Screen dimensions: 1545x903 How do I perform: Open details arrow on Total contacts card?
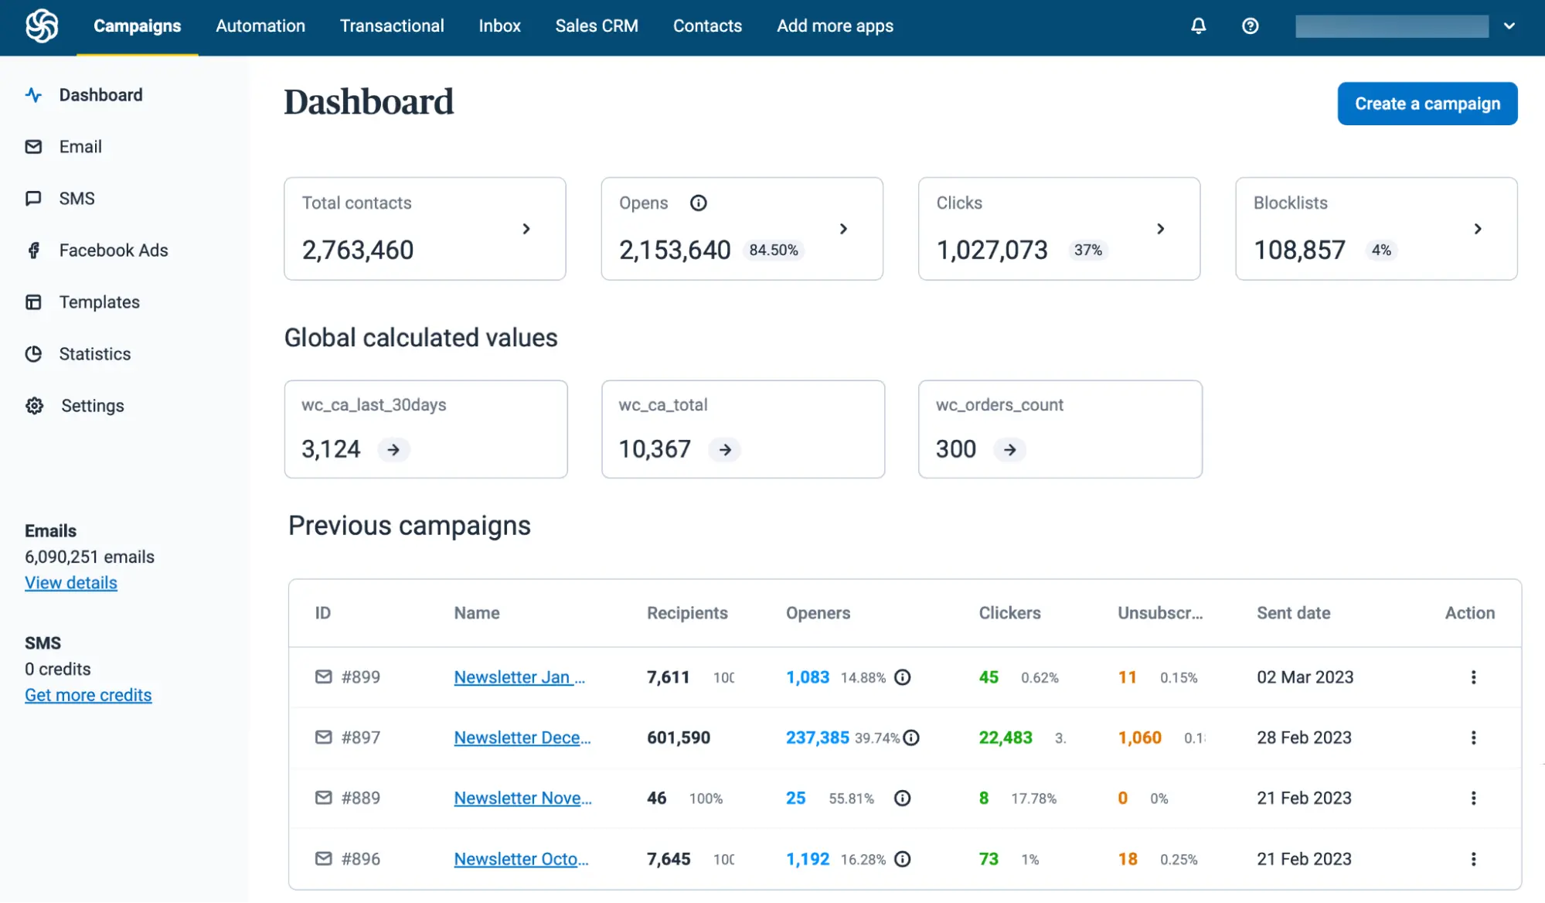[x=526, y=229]
